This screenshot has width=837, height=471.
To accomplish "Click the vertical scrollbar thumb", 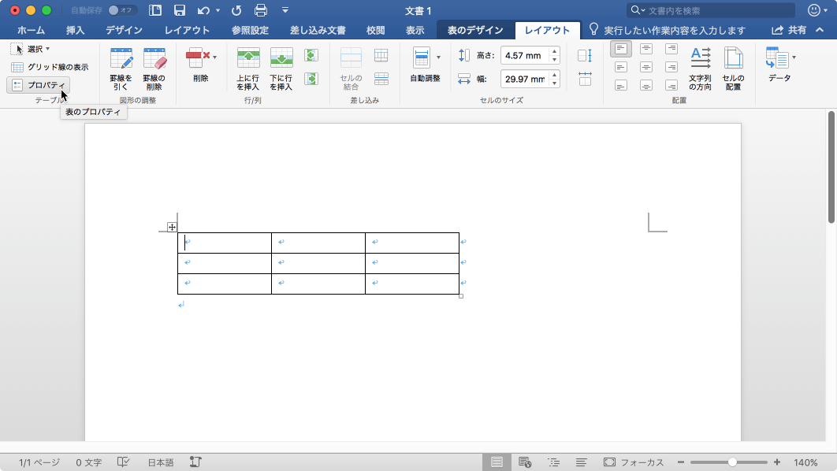I will coord(831,167).
